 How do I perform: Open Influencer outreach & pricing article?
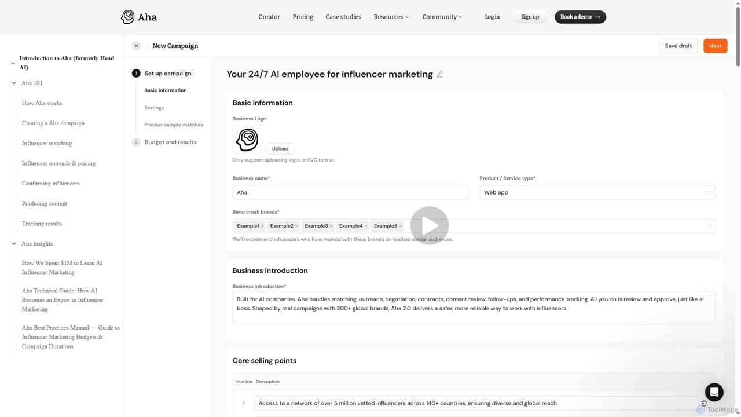pos(58,163)
